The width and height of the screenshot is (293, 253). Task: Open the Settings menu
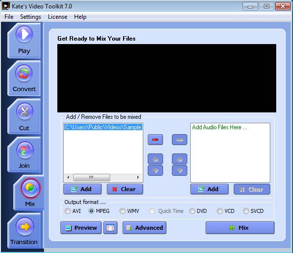(x=31, y=17)
